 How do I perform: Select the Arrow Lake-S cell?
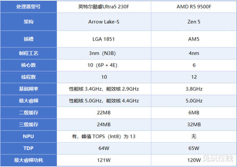coord(104,22)
